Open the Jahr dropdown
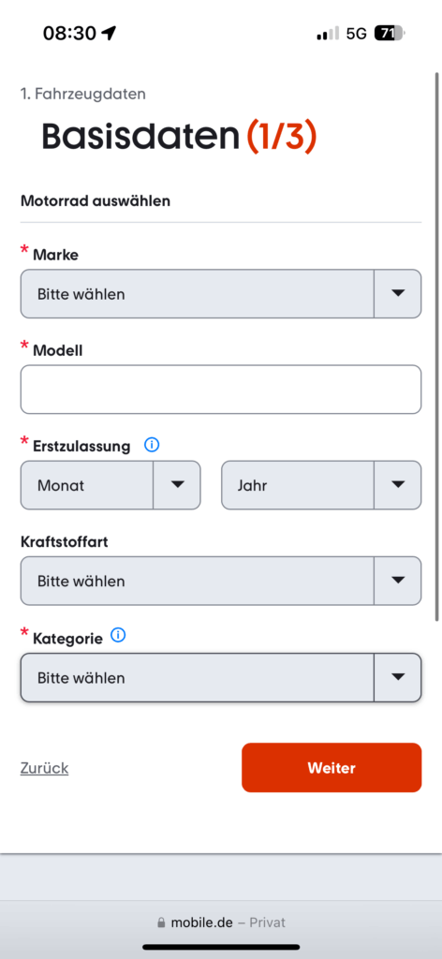This screenshot has height=959, width=442. [321, 485]
